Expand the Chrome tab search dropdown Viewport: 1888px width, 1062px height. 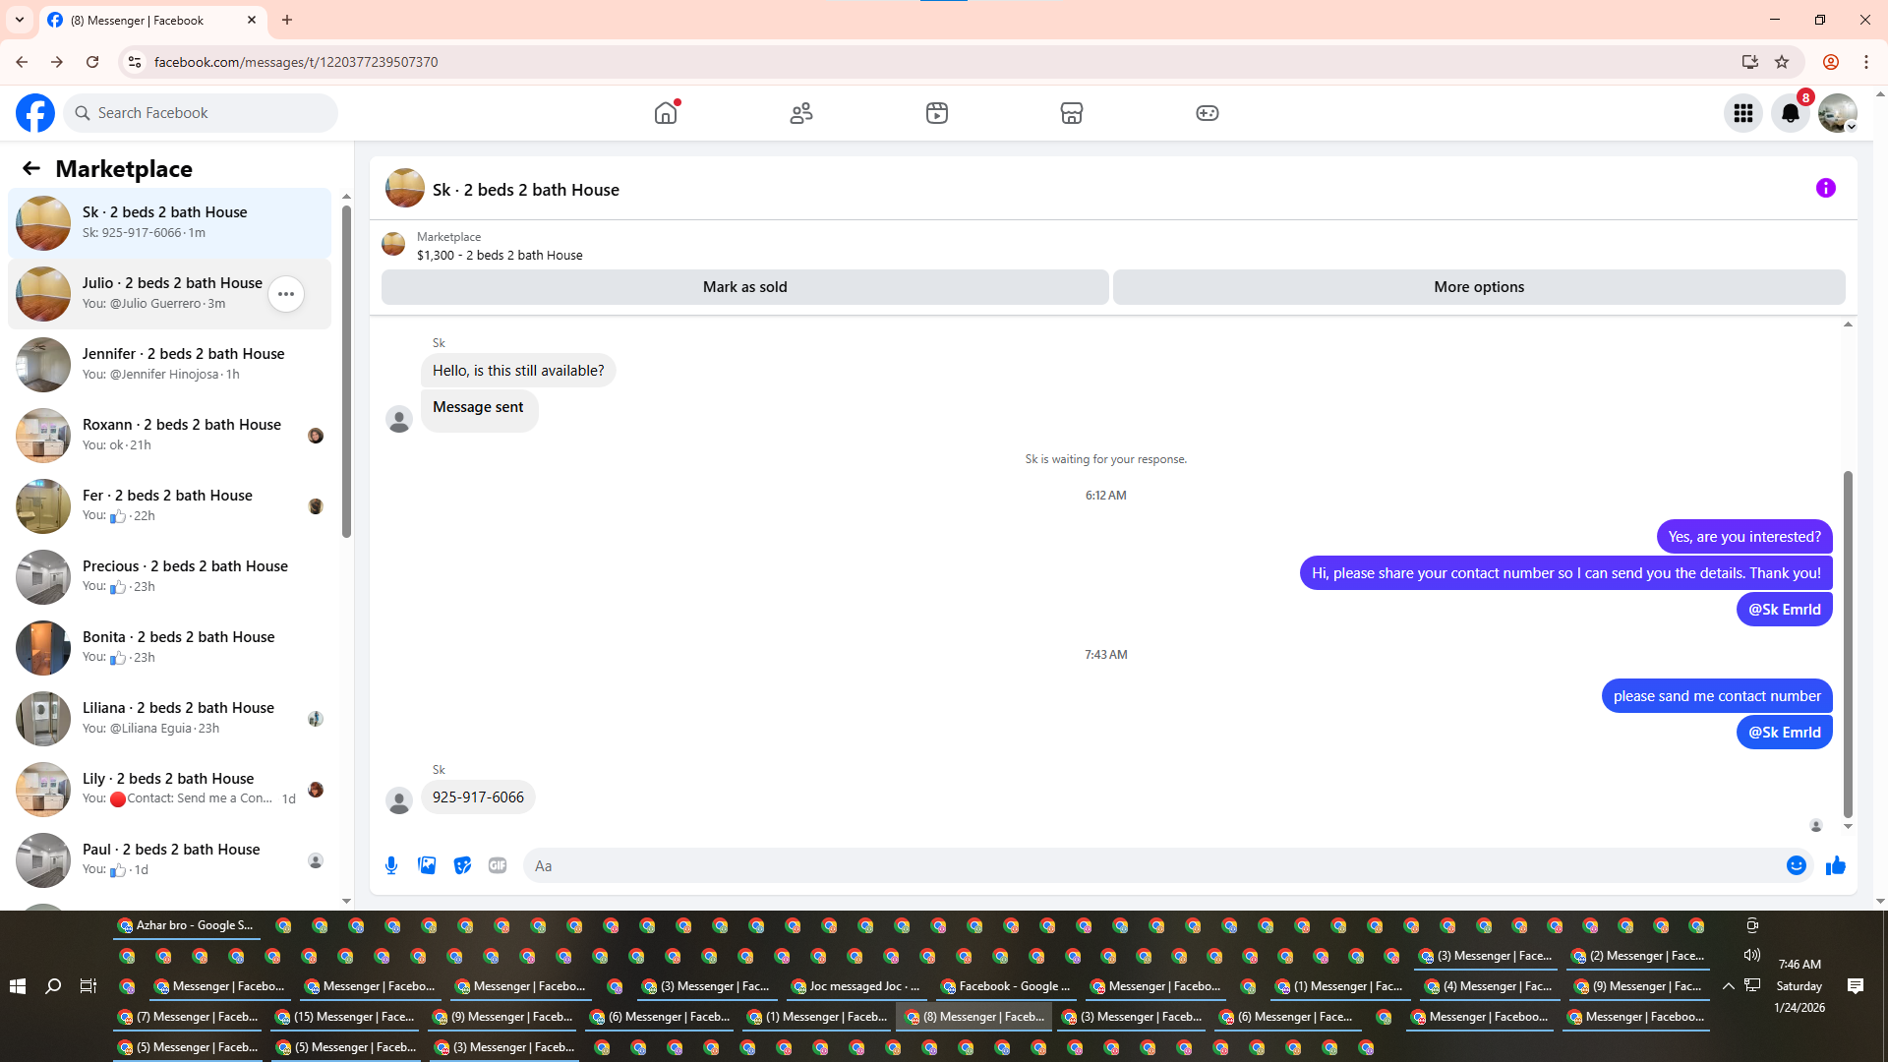point(20,20)
